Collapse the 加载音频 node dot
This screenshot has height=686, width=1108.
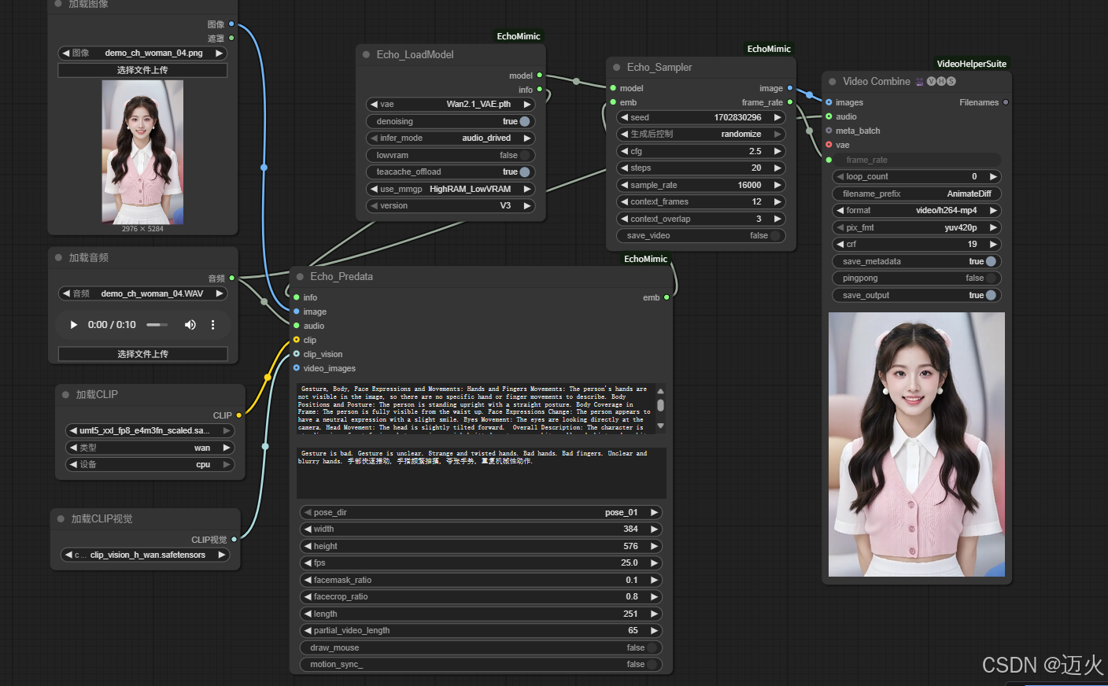click(x=59, y=258)
